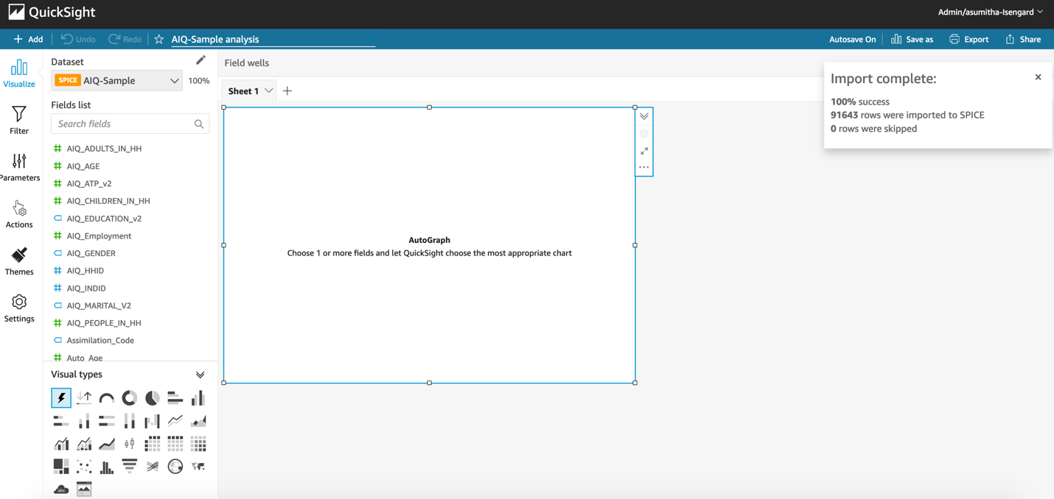This screenshot has height=499, width=1054.
Task: Edit the AIQ-Sample analysis name field
Action: (273, 39)
